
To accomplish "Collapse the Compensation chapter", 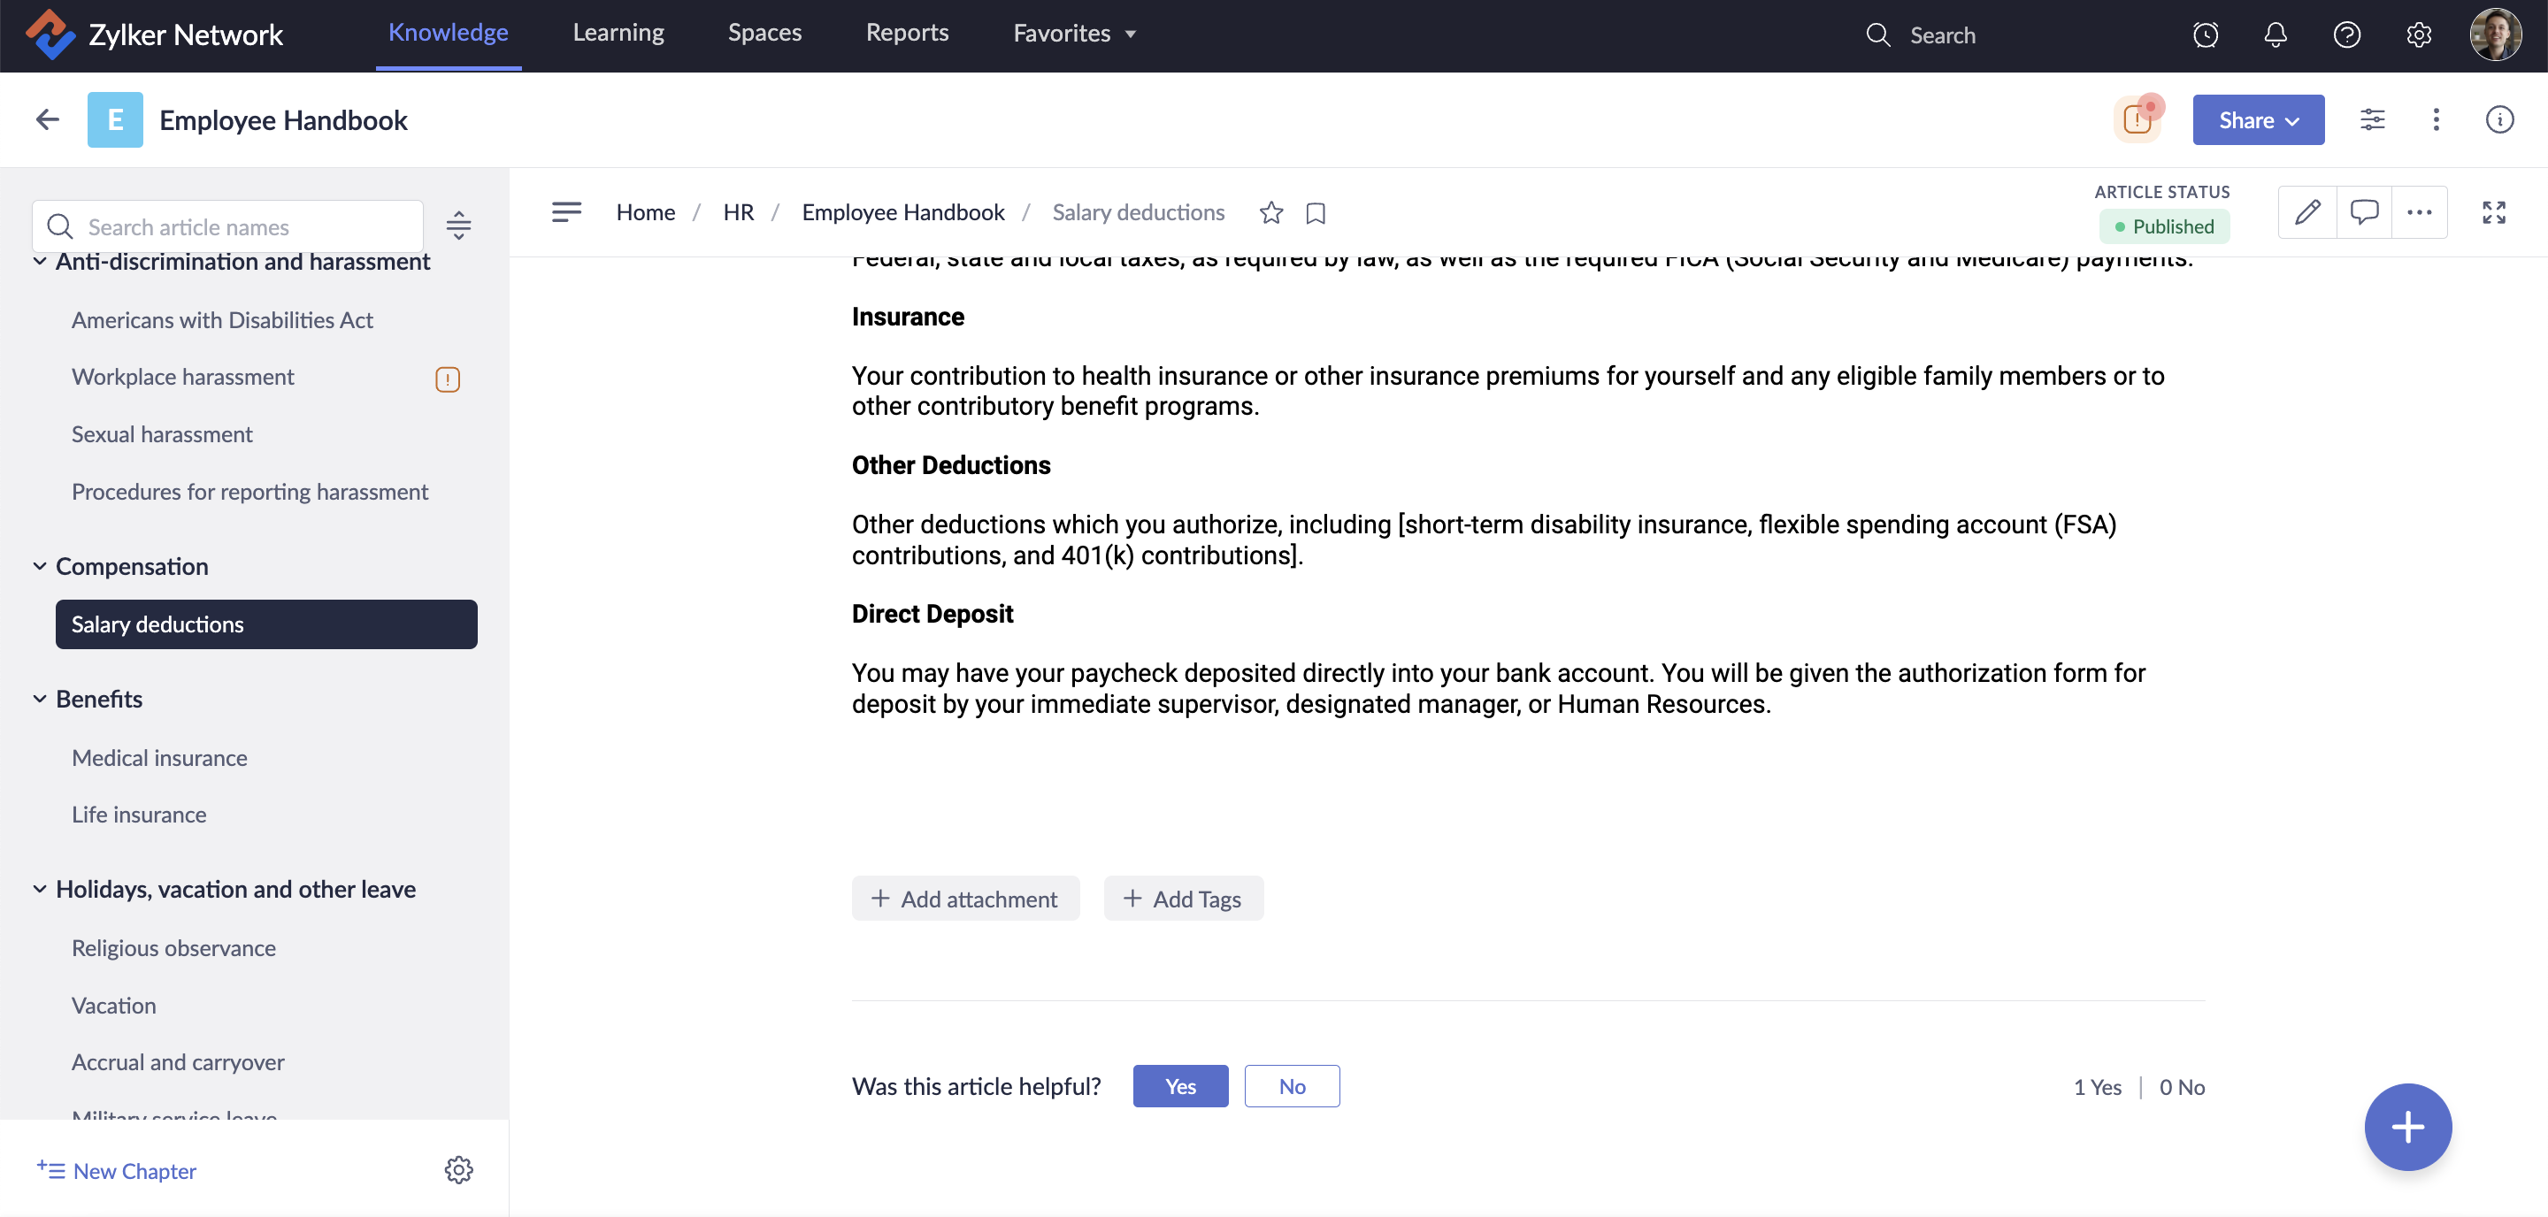I will pos(40,566).
